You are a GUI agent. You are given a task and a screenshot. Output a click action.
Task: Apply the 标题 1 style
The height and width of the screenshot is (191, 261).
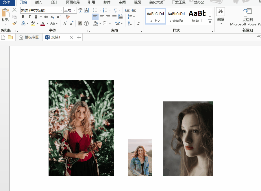click(x=197, y=16)
